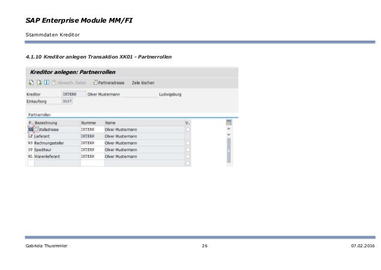Screen dimensions: 381x270
Task: Click the page number 26 in footer
Action: [x=205, y=246]
